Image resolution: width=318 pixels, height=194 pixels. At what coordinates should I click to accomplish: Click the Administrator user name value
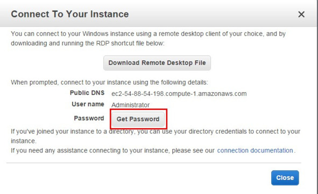coord(130,105)
